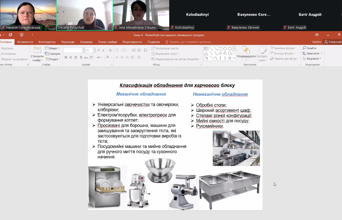Toggle italic (К) formatting
342x220 pixels.
pos(71,57)
